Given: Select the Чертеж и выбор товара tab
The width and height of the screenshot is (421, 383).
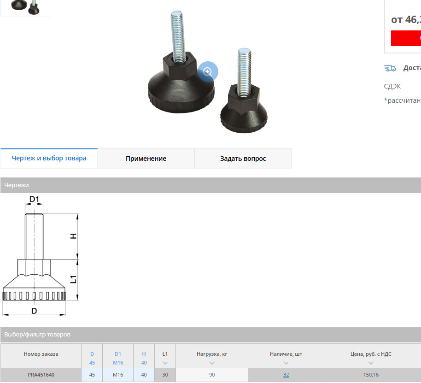Looking at the screenshot, I should [x=49, y=158].
